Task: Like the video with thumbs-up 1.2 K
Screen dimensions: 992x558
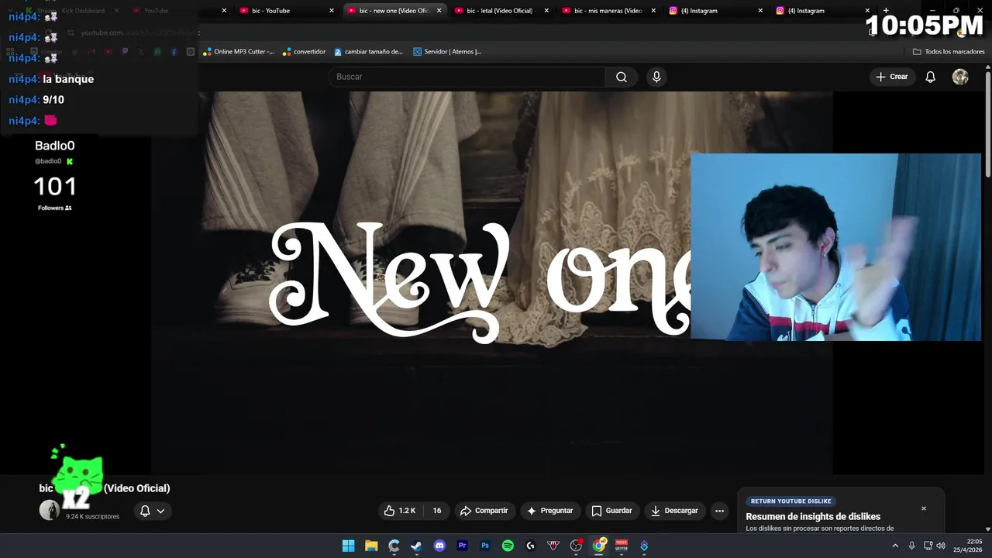Action: pyautogui.click(x=400, y=511)
